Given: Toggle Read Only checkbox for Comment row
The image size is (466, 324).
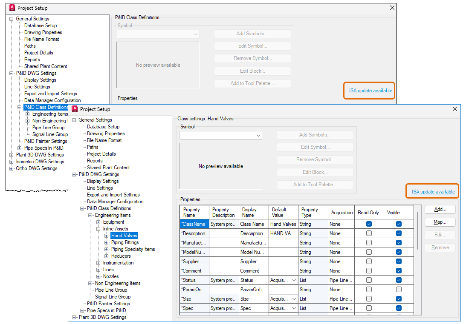Looking at the screenshot, I should (369, 271).
